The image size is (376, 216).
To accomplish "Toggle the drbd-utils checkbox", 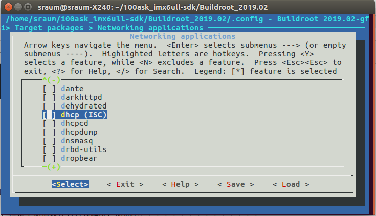I will (x=50, y=149).
